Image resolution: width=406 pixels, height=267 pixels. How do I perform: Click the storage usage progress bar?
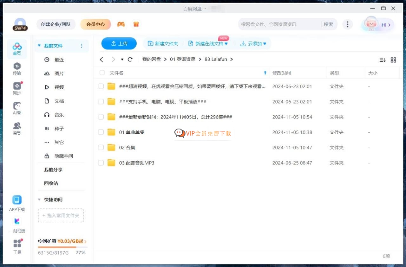click(x=62, y=247)
